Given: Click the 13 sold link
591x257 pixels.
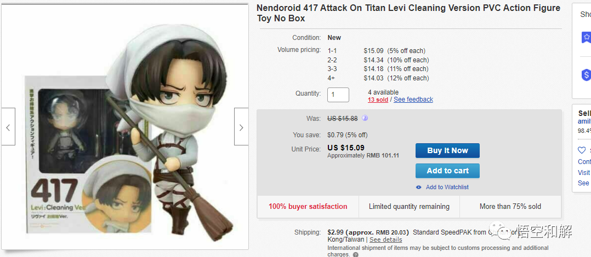Looking at the screenshot, I should [378, 100].
